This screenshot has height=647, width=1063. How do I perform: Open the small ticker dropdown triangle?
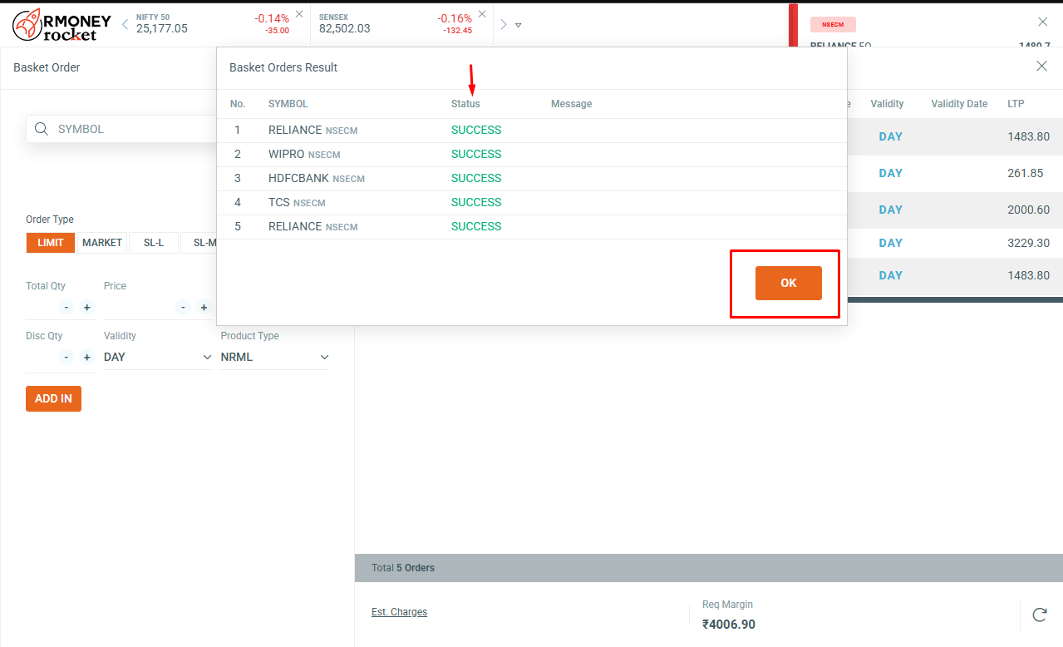[x=519, y=25]
